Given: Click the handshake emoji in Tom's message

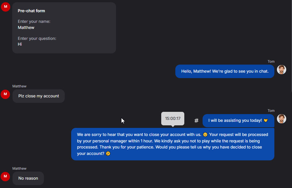Looking at the screenshot, I should point(265,121).
